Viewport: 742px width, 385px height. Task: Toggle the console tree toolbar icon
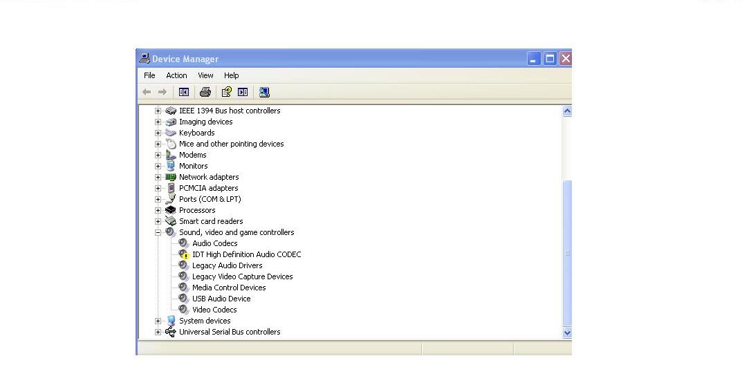click(x=184, y=92)
